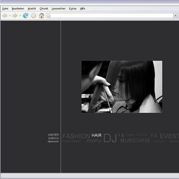The image size is (179, 179).
Task: Reload the page with the blue refresh icon
Action: pos(26,16)
